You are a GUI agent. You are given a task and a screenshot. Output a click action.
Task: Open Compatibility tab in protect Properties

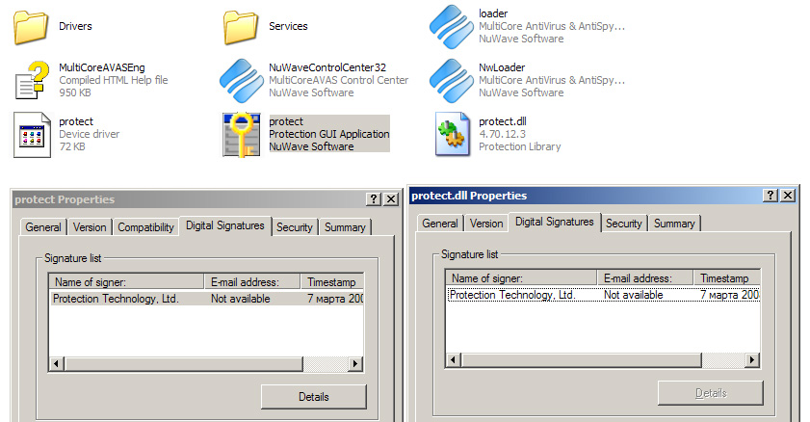tap(145, 227)
